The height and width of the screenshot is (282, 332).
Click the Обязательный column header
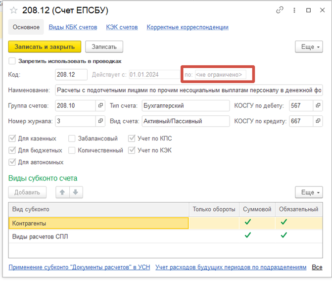coord(298,209)
